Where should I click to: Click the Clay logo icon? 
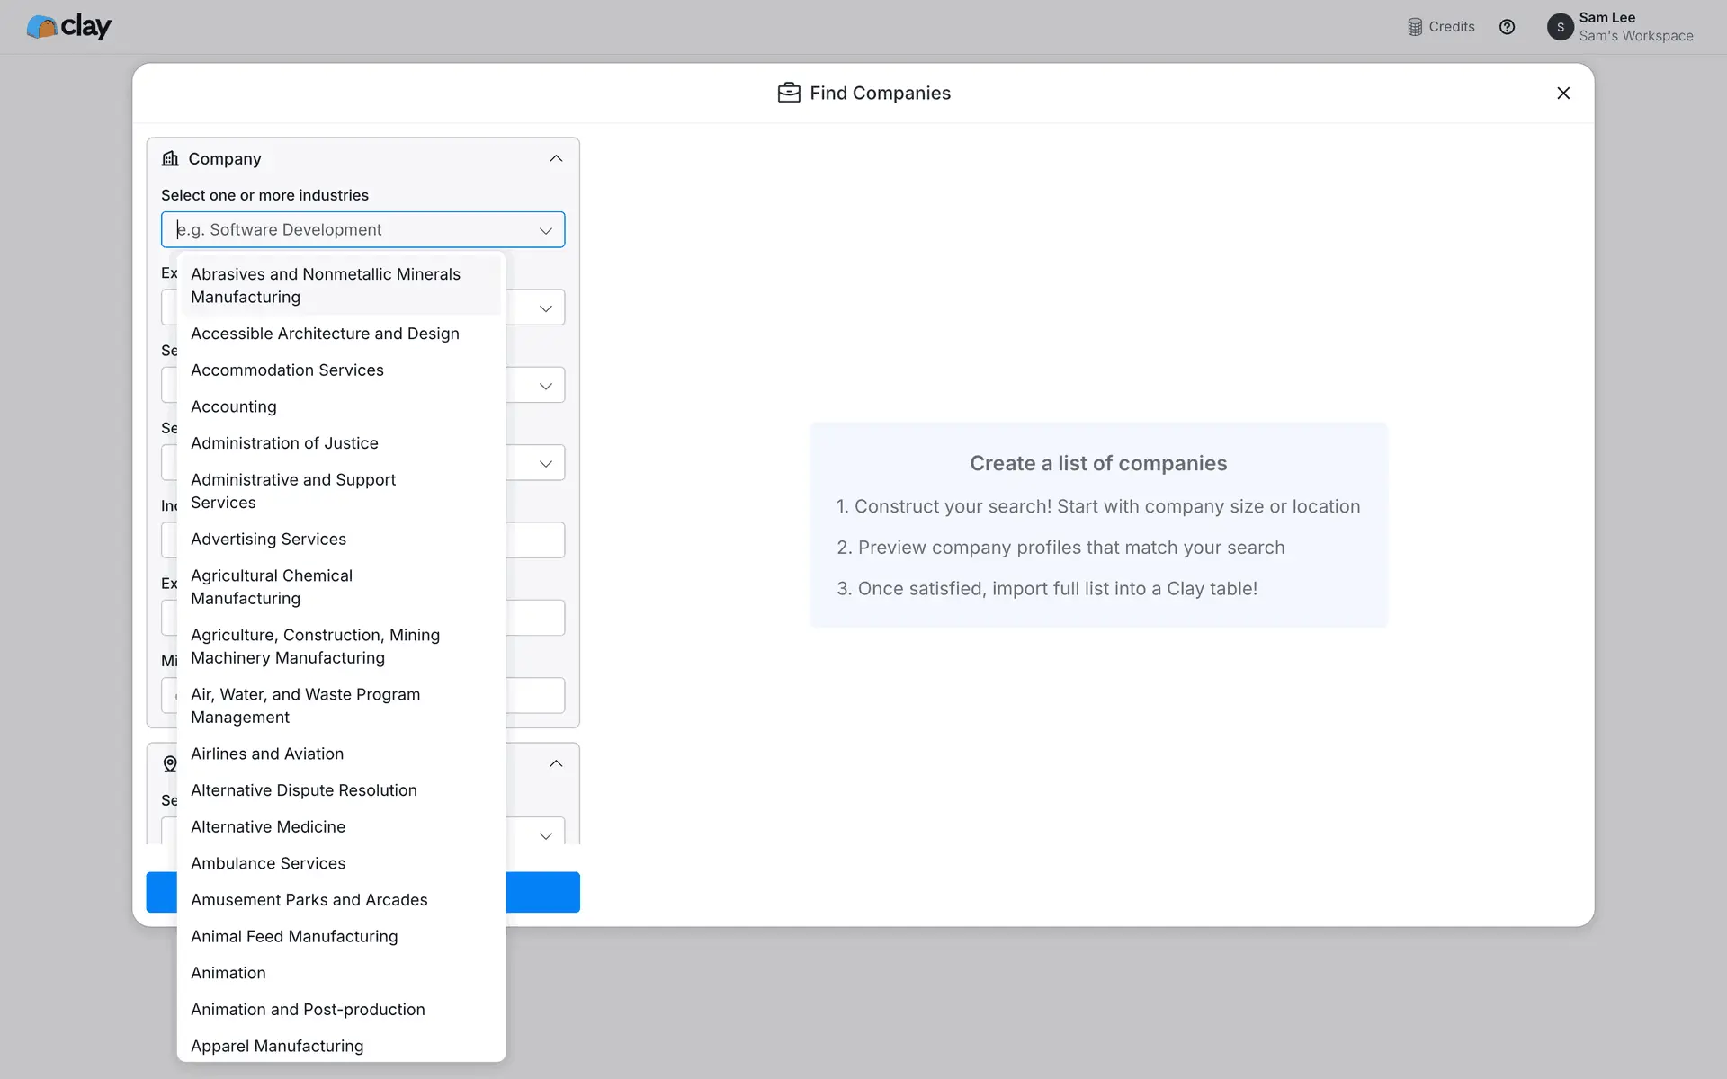point(41,27)
